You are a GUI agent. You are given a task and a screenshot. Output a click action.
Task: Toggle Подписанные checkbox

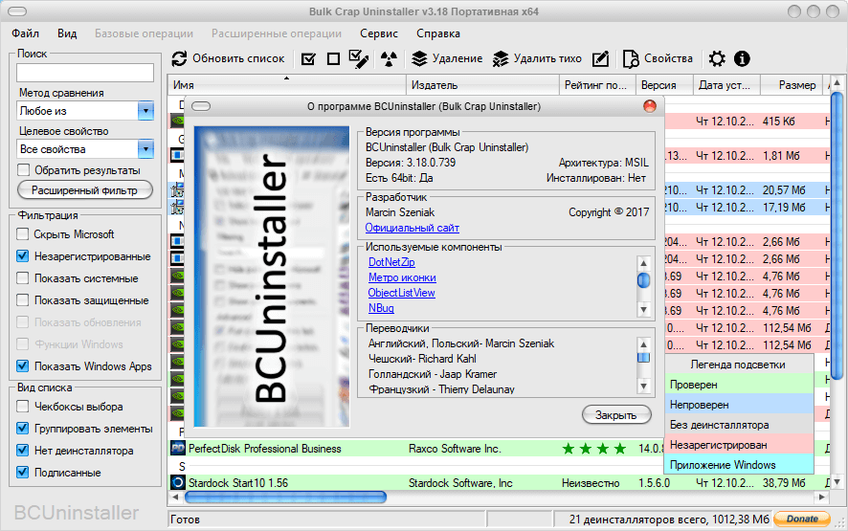pyautogui.click(x=23, y=472)
